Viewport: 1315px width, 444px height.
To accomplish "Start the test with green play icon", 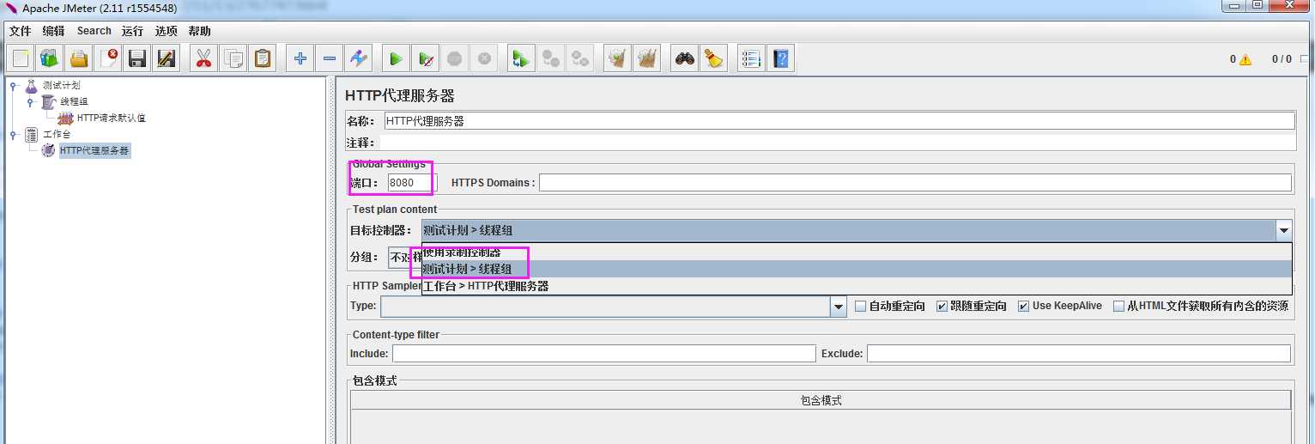I will [397, 58].
